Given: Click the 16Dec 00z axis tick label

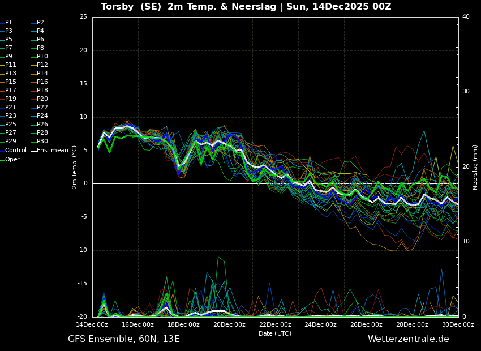Looking at the screenshot, I should click(138, 324).
